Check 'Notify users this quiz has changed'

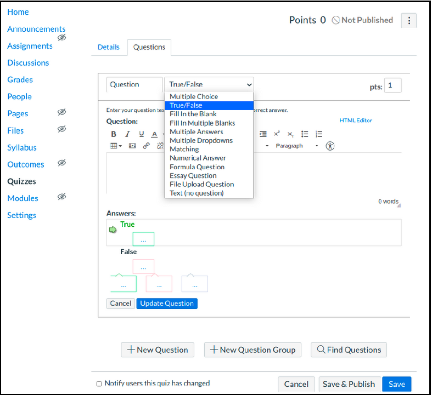point(99,383)
